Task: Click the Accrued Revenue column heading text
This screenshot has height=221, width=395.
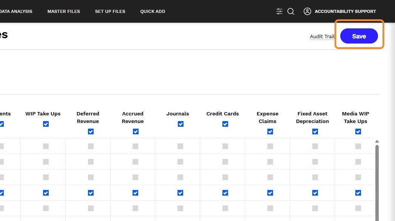Action: coord(133,117)
